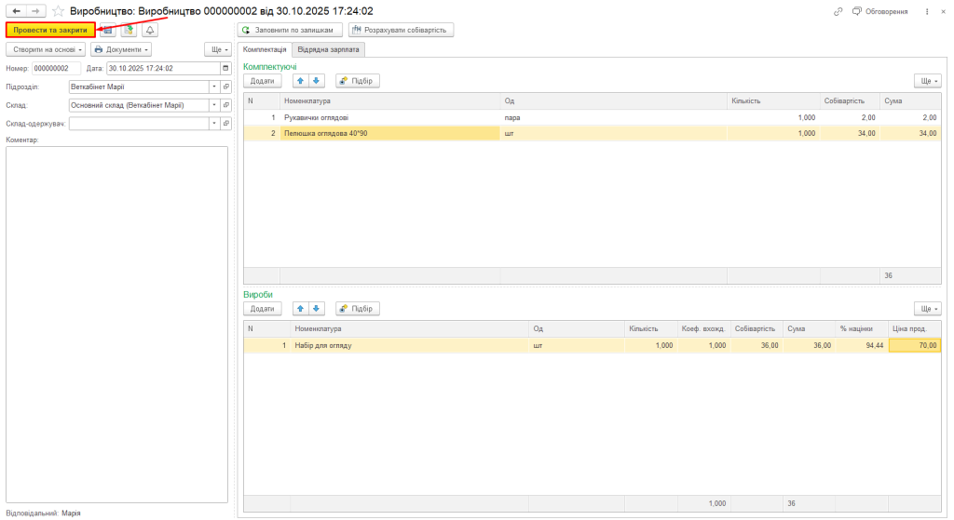Open the Обговорення discussion panel
Viewport: 954px width, 520px height.
880,11
